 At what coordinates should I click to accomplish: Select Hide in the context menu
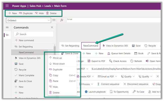[x=56, y=87]
